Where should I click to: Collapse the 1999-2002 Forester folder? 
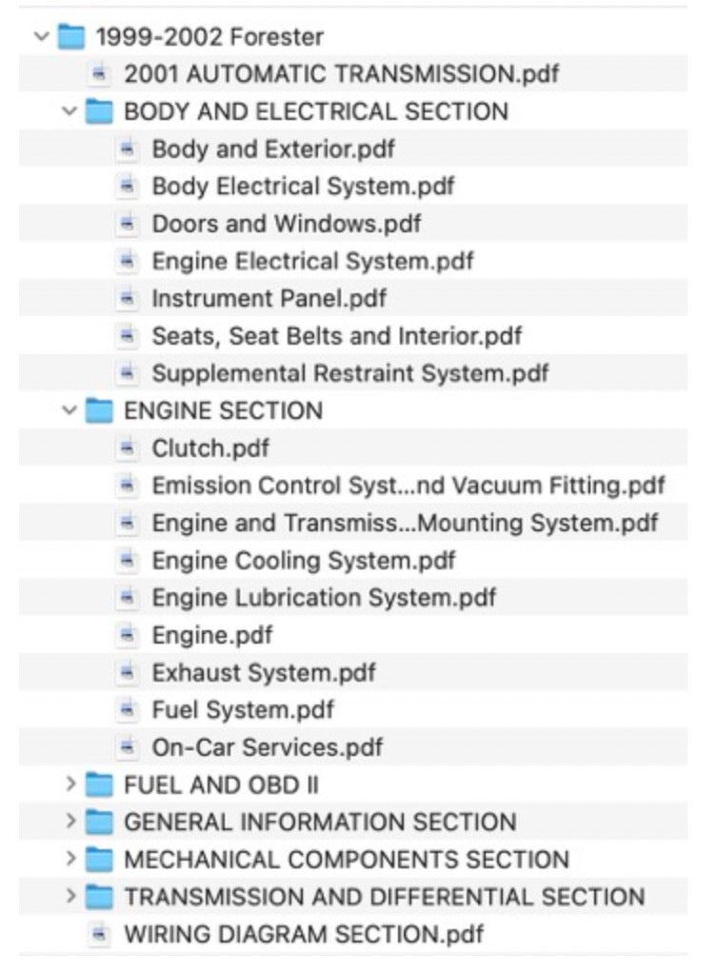tap(42, 36)
